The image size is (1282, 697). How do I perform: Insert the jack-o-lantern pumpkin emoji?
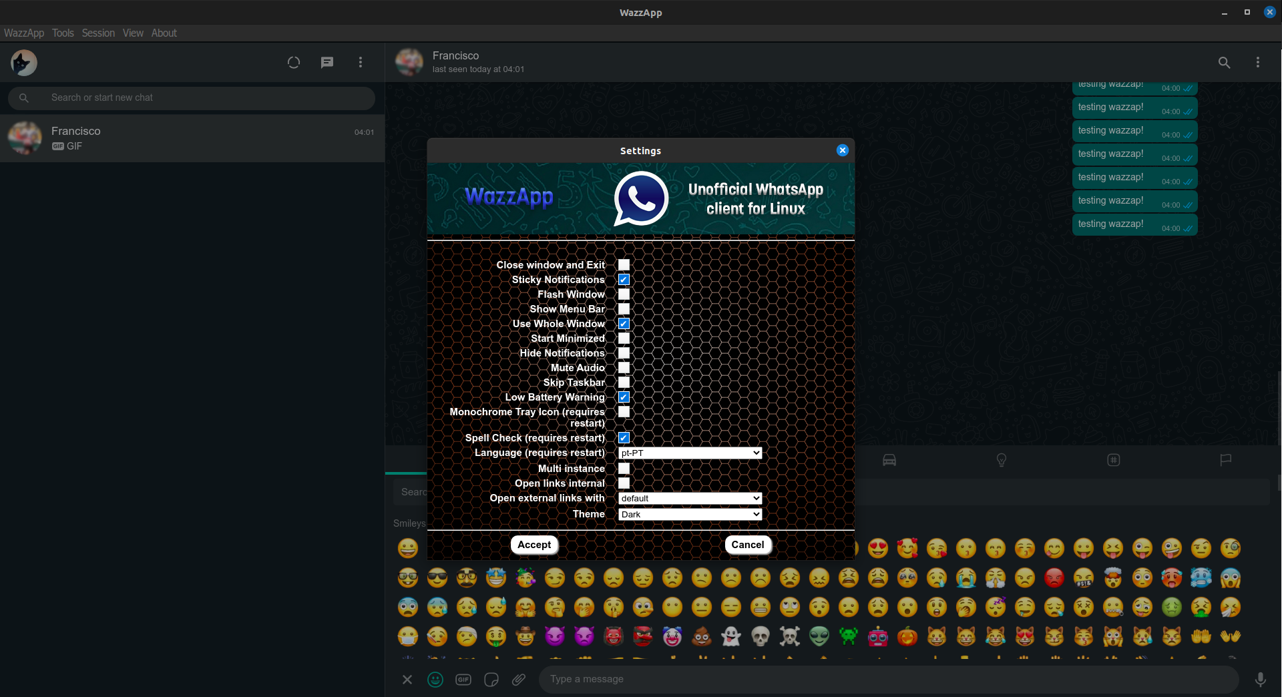[907, 636]
